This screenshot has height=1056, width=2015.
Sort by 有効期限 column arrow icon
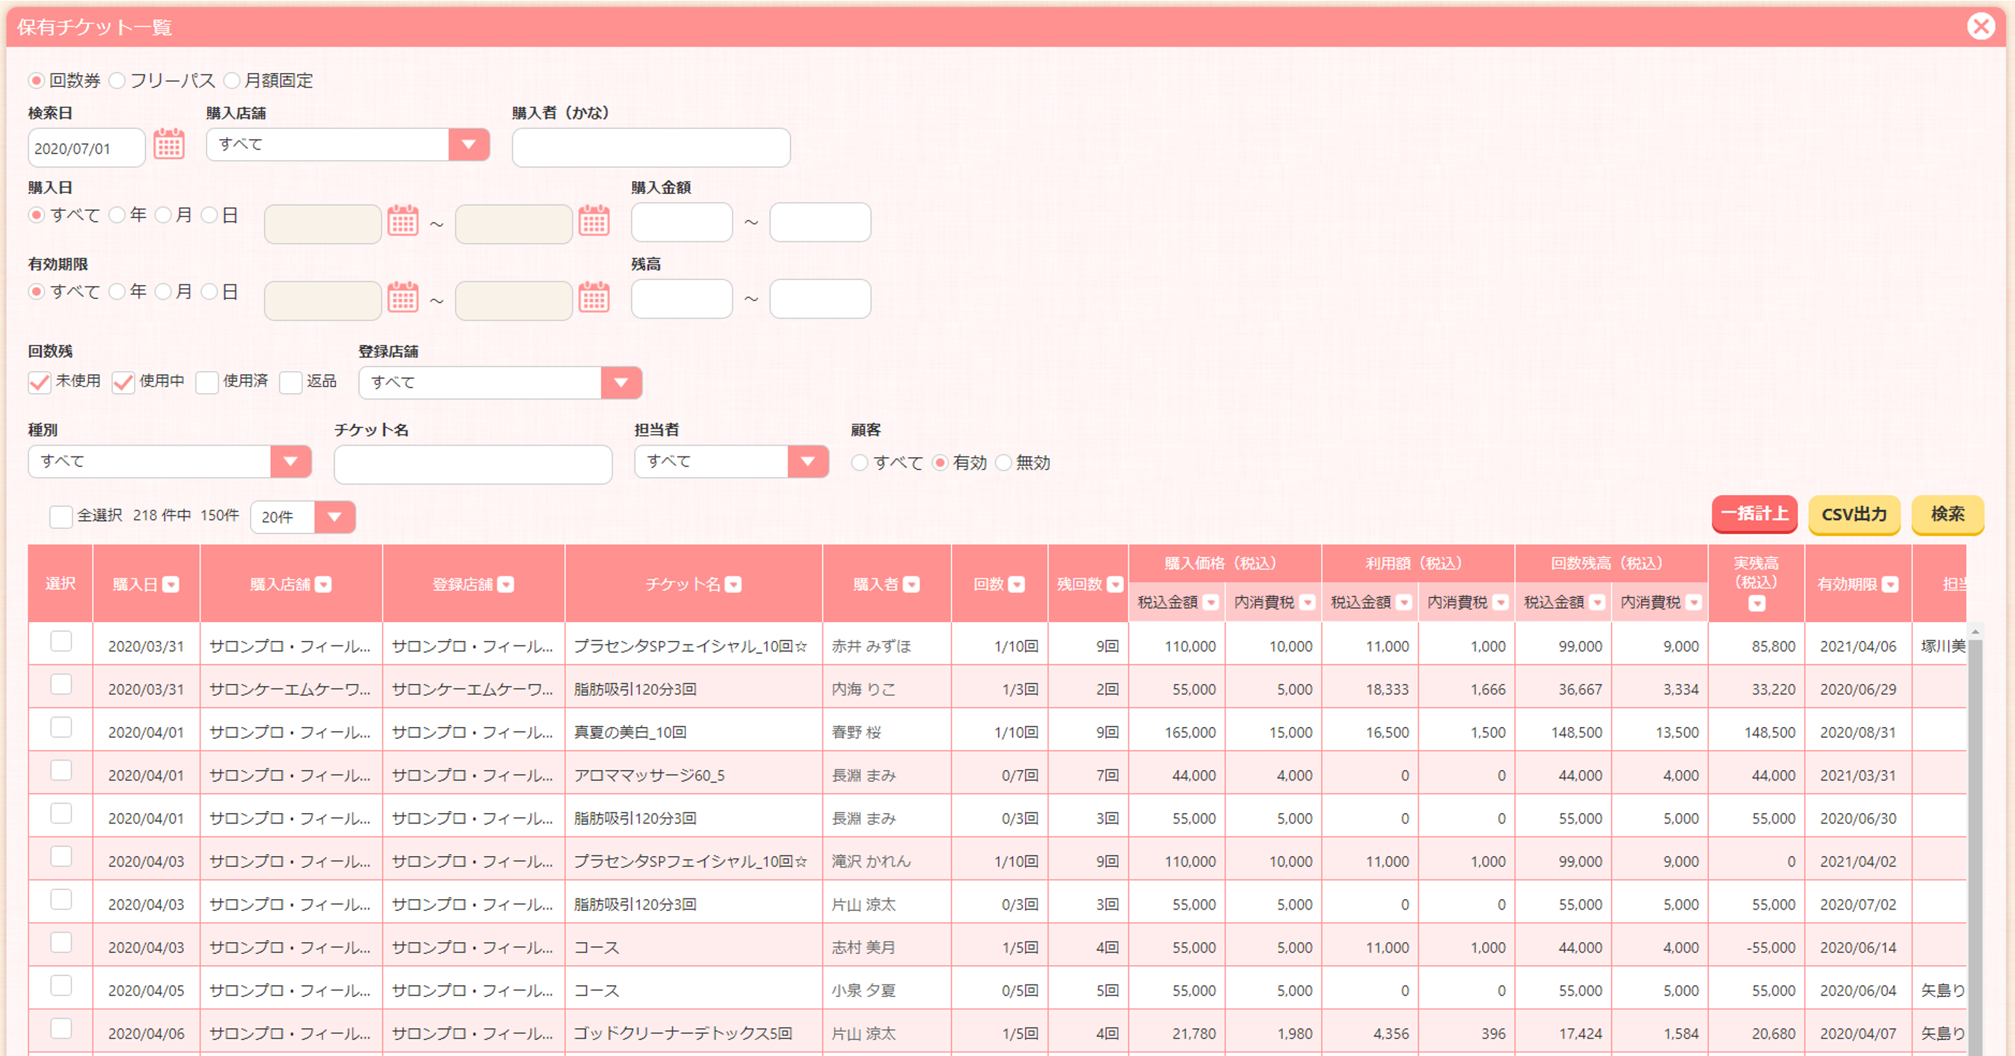(1890, 584)
